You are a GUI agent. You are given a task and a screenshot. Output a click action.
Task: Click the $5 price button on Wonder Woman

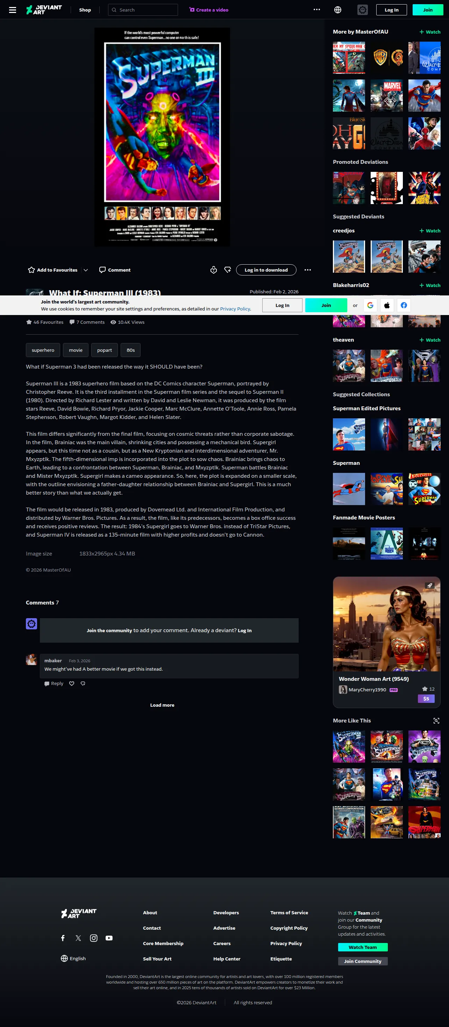426,698
